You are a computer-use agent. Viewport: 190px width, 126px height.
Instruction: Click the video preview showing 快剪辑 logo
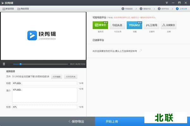point(43,36)
